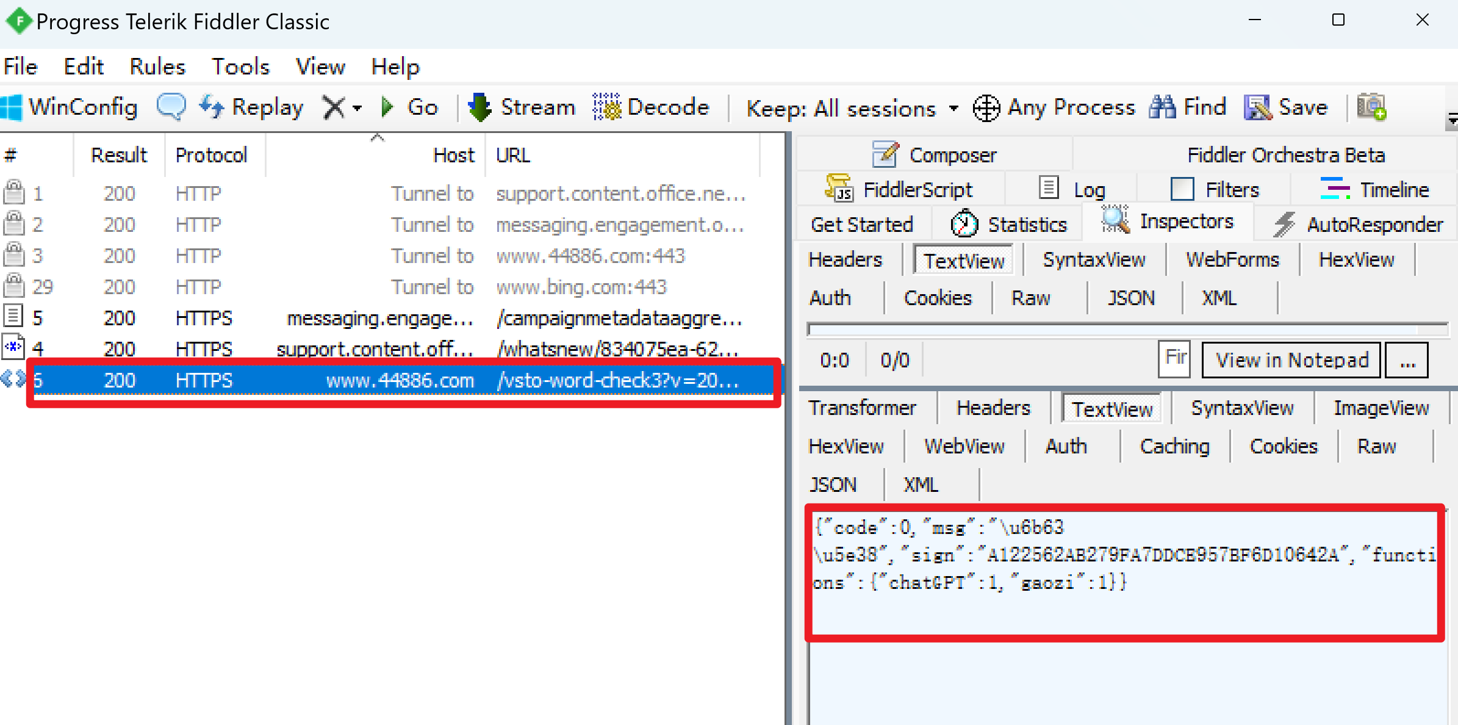Switch to the FiddlerScript tab
This screenshot has width=1458, height=725.
tap(899, 190)
